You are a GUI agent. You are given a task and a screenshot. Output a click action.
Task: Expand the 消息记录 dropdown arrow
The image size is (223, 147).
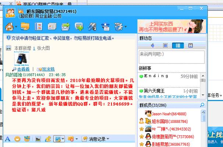pos(108,139)
